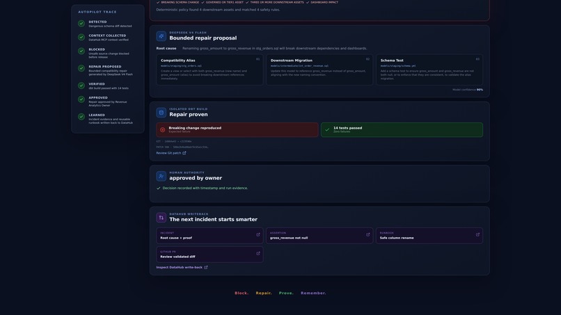Click the Dashboard Impact rule checkmark
Viewport: 561px width, 315px height.
click(x=308, y=3)
